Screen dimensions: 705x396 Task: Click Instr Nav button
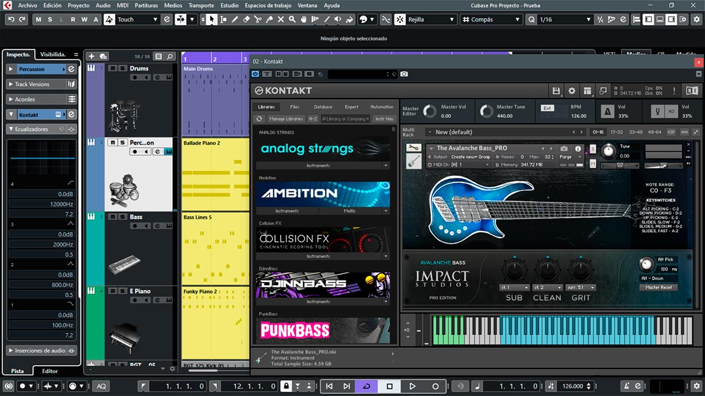(x=385, y=119)
